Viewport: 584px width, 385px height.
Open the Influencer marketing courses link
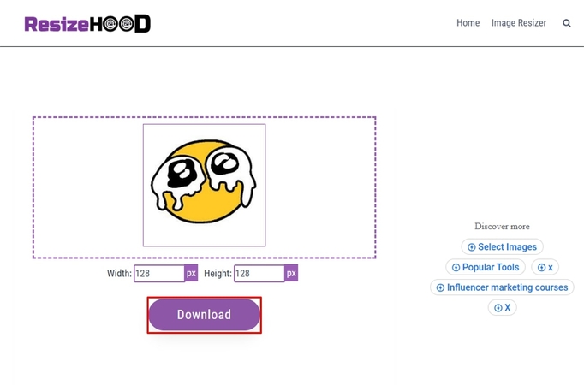[x=502, y=287]
